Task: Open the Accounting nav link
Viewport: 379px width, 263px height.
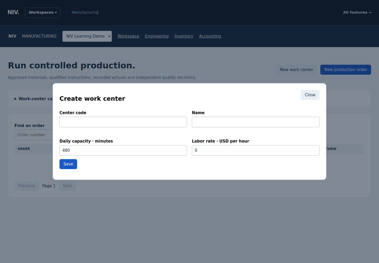Action: [210, 36]
